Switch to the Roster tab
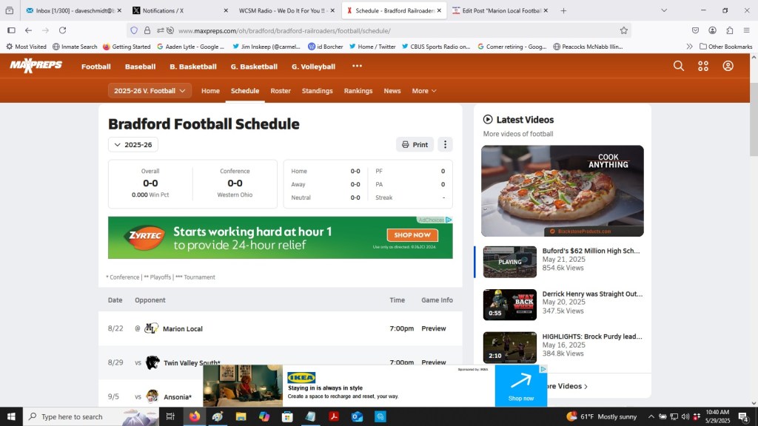 click(x=281, y=91)
